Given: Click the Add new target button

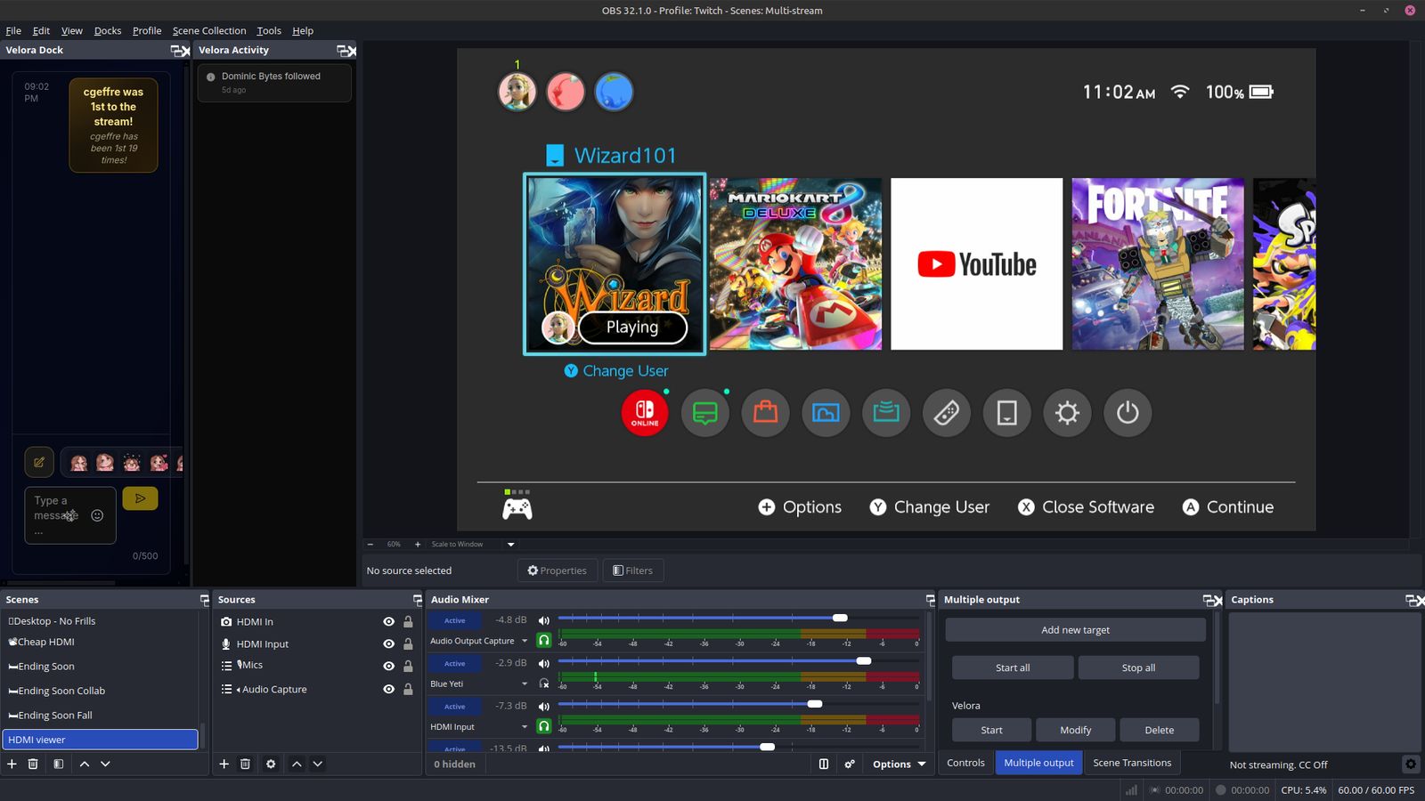Looking at the screenshot, I should [1075, 630].
